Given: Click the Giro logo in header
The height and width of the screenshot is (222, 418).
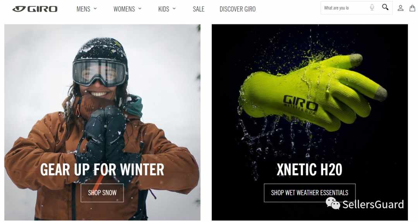Looking at the screenshot, I should point(35,9).
